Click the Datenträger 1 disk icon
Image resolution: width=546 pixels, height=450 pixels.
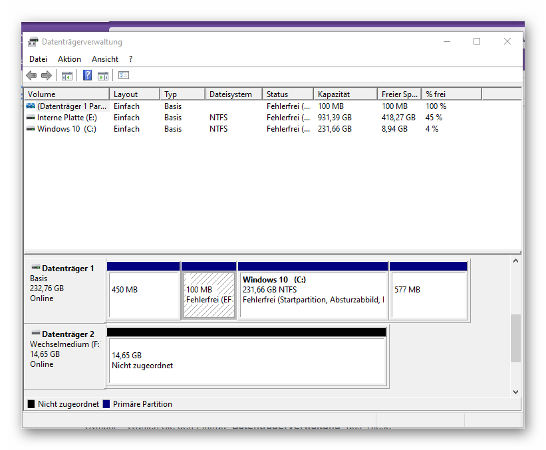click(35, 268)
